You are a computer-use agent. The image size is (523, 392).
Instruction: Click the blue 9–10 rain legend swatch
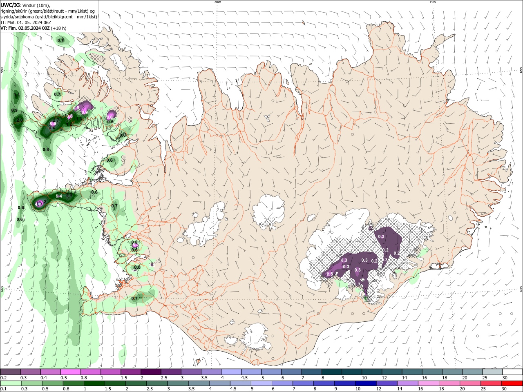[345, 383]
